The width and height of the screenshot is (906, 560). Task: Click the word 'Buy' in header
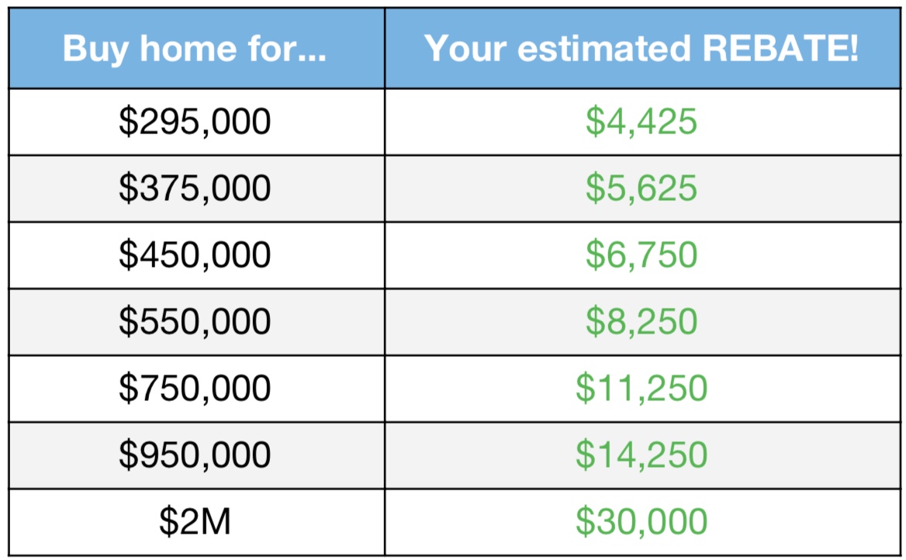[95, 50]
